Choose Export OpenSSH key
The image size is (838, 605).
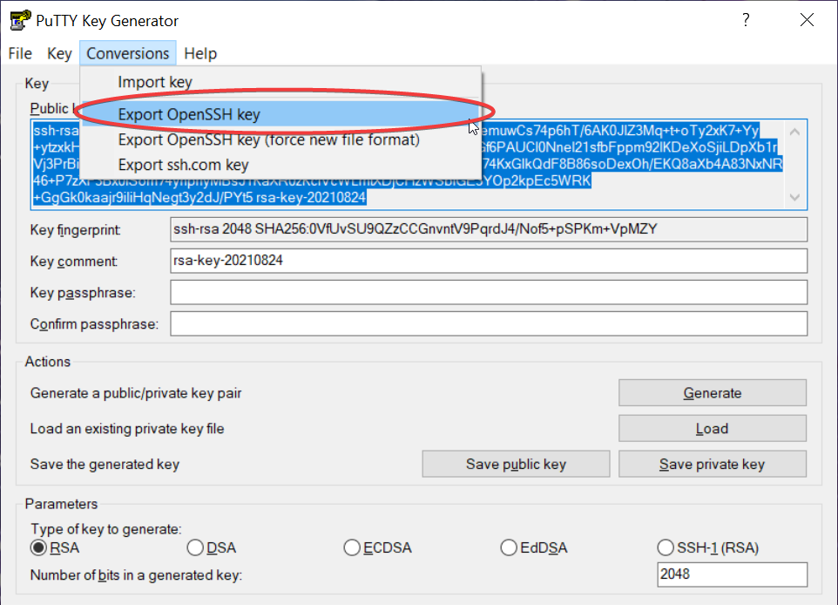280,114
